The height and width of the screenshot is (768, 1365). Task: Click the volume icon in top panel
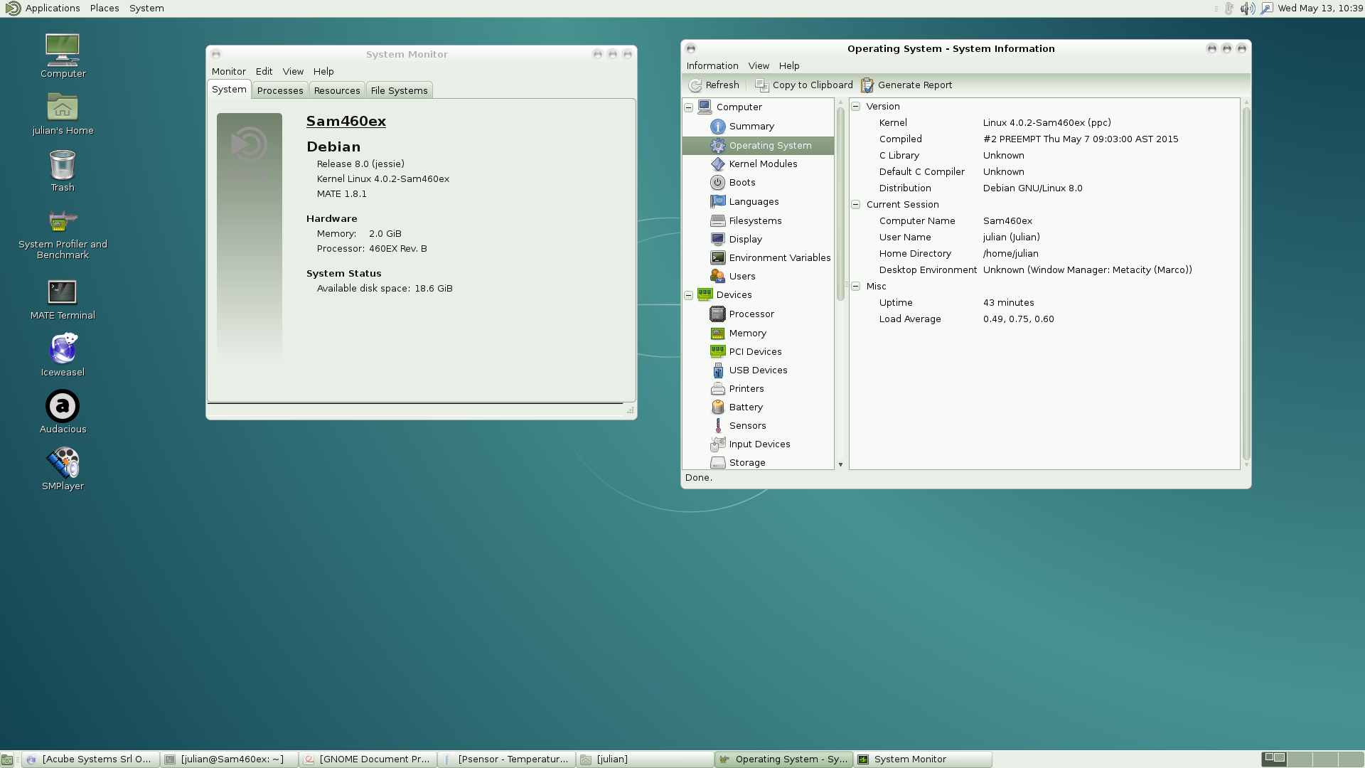[1247, 9]
